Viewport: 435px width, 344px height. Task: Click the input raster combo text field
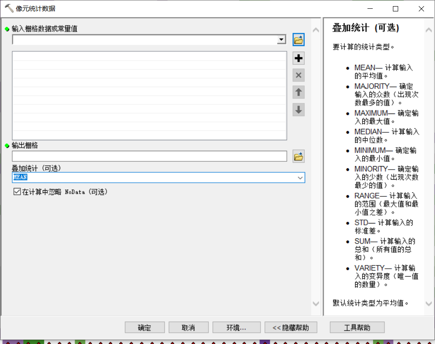[145, 39]
